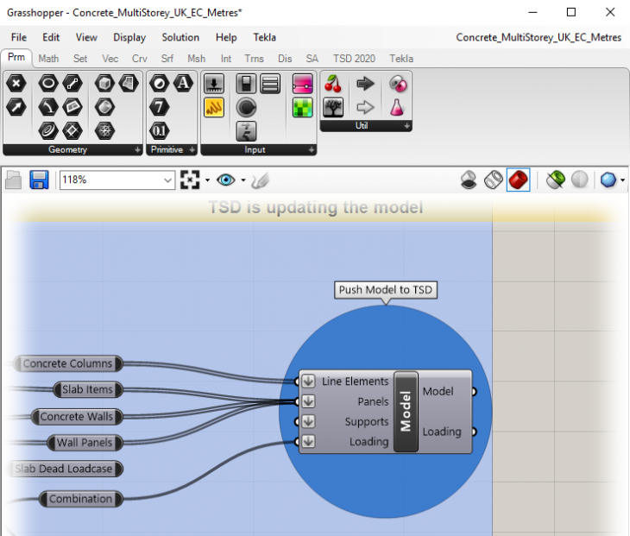Select the Value List input icon
Image resolution: width=630 pixels, height=536 pixels.
(x=270, y=84)
